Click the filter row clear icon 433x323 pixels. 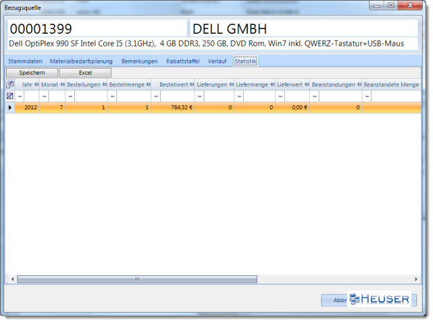point(10,96)
